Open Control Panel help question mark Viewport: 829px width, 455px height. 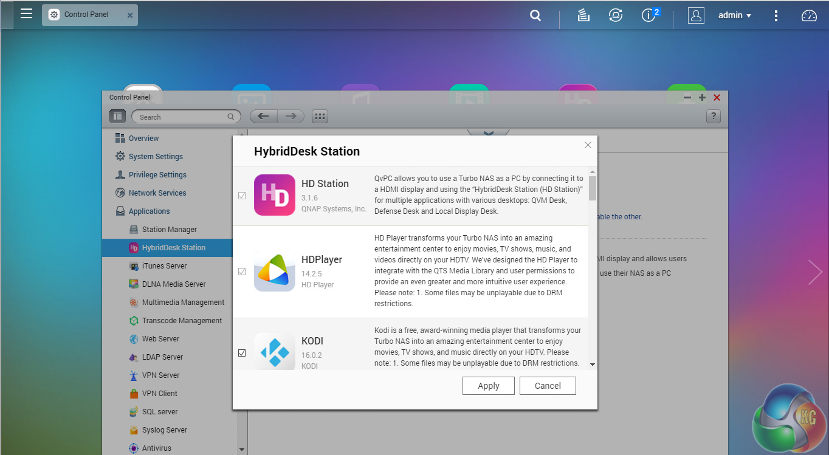pos(714,117)
